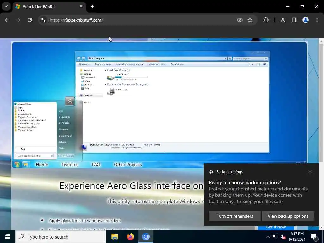Dismiss the Backup settings notification
Screen dimensions: 324x243
click(x=310, y=171)
